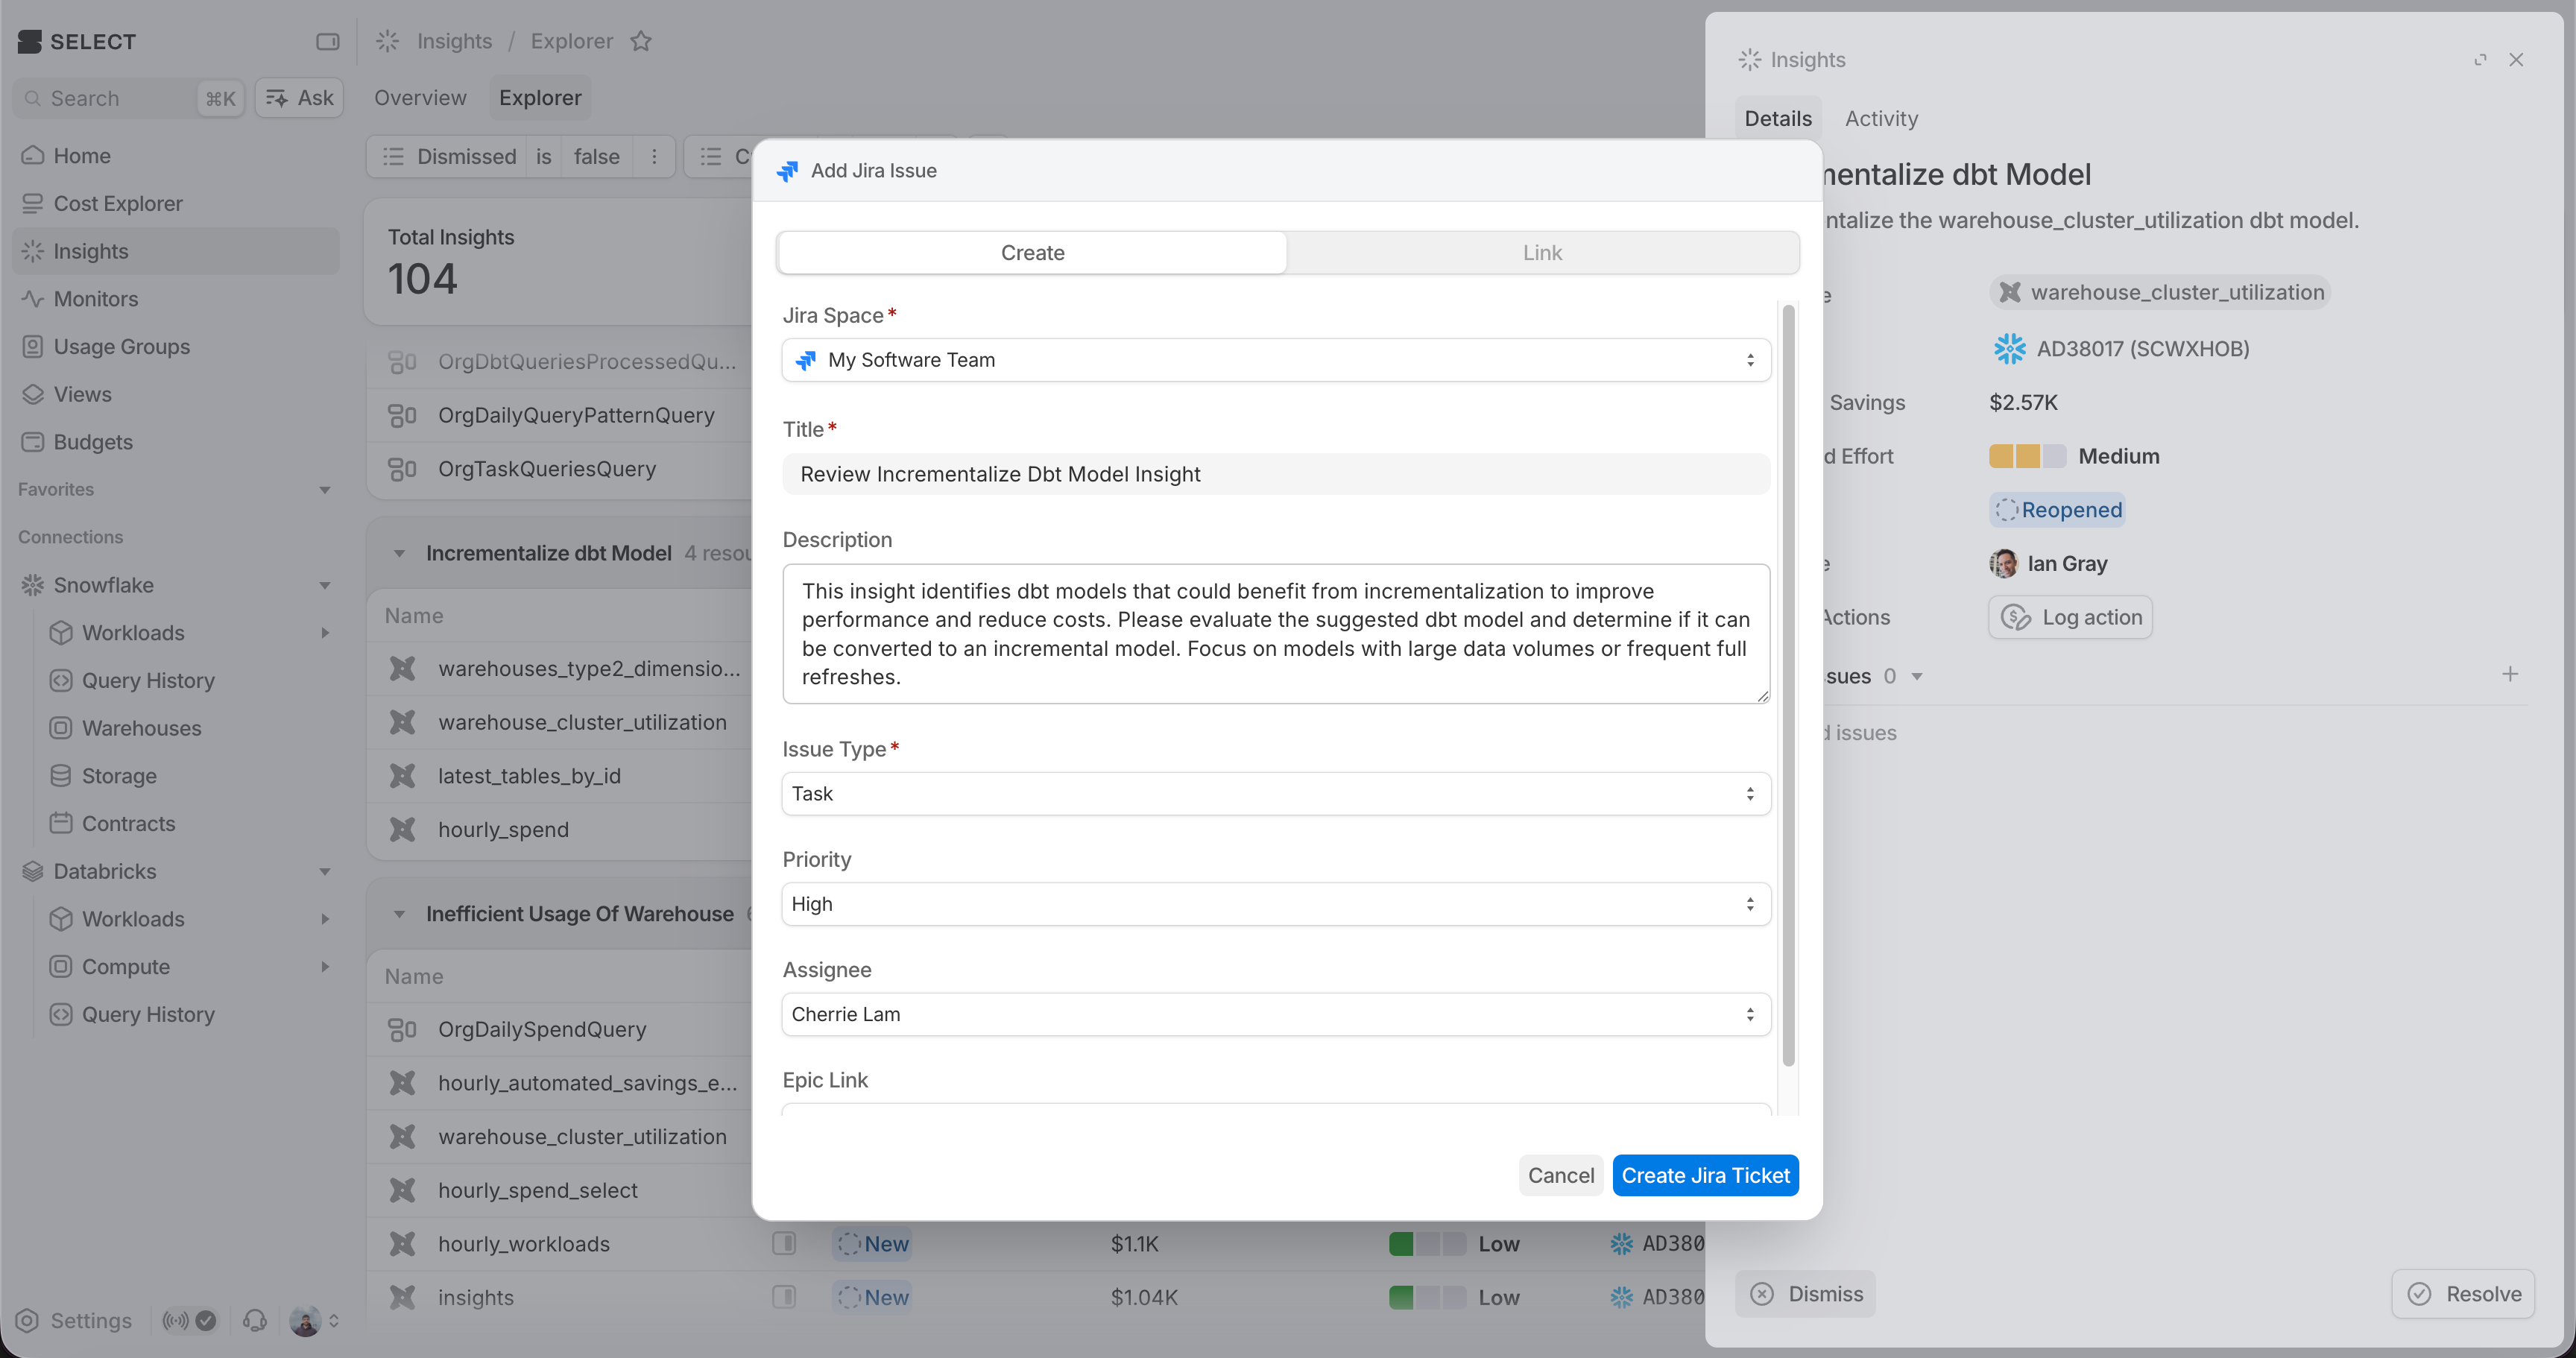The image size is (2576, 1358).
Task: Open the Dismissed filter options menu
Action: pyautogui.click(x=654, y=157)
